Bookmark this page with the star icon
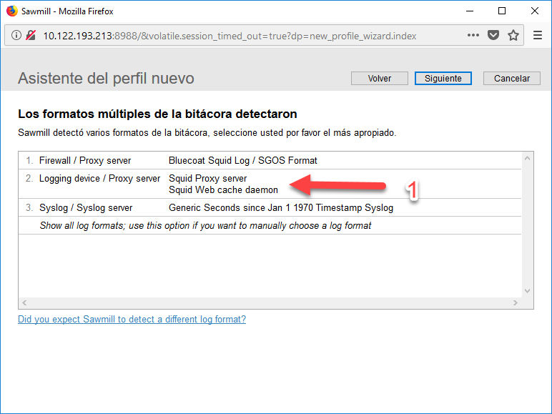Viewport: 552px width, 414px height. [x=513, y=35]
